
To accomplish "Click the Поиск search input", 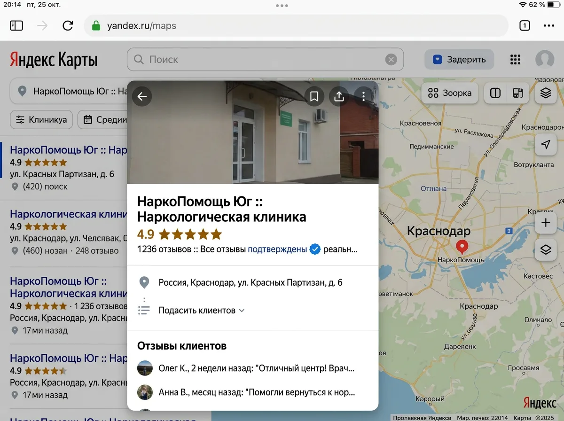I will pyautogui.click(x=265, y=60).
